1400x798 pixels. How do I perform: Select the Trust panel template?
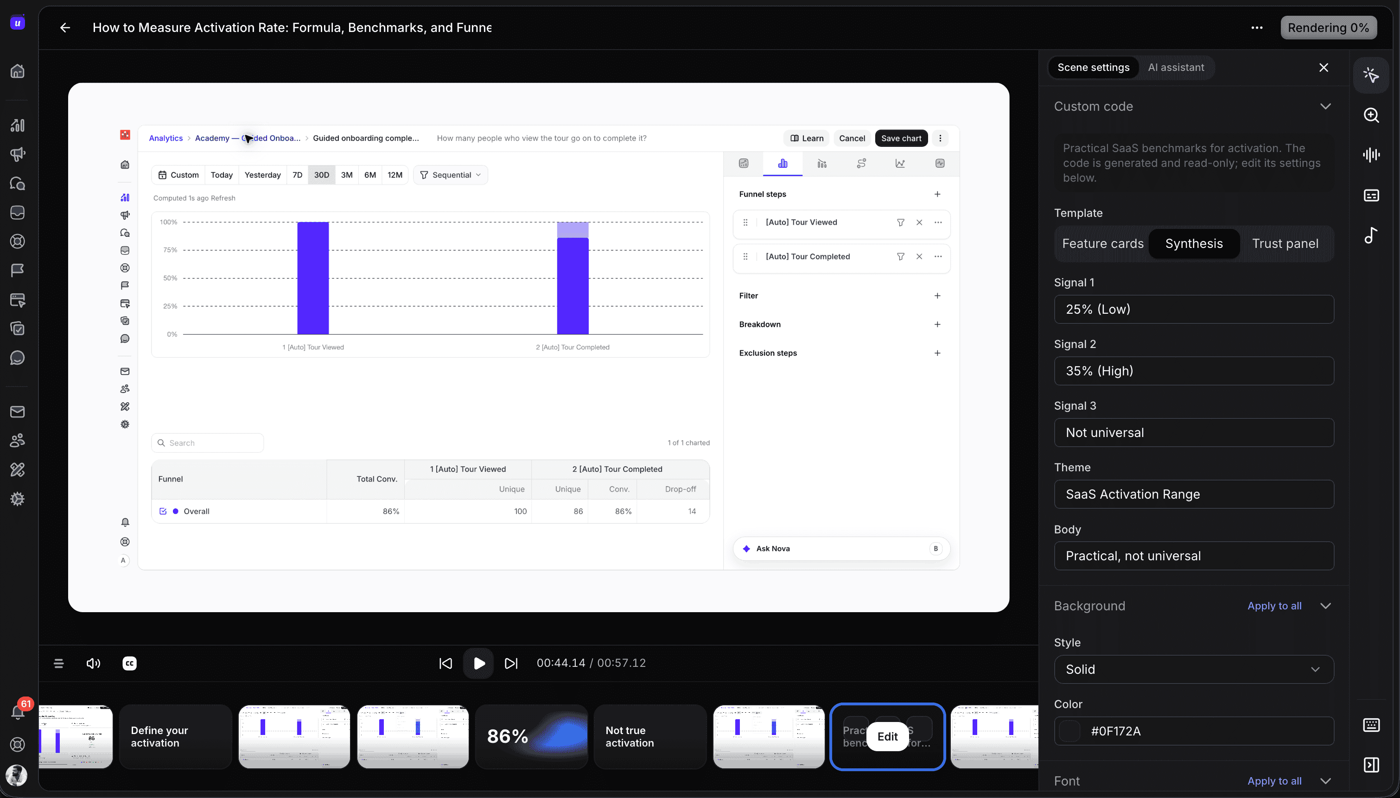coord(1285,243)
